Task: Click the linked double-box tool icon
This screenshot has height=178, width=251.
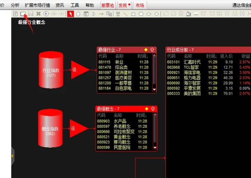Action: (x=109, y=14)
